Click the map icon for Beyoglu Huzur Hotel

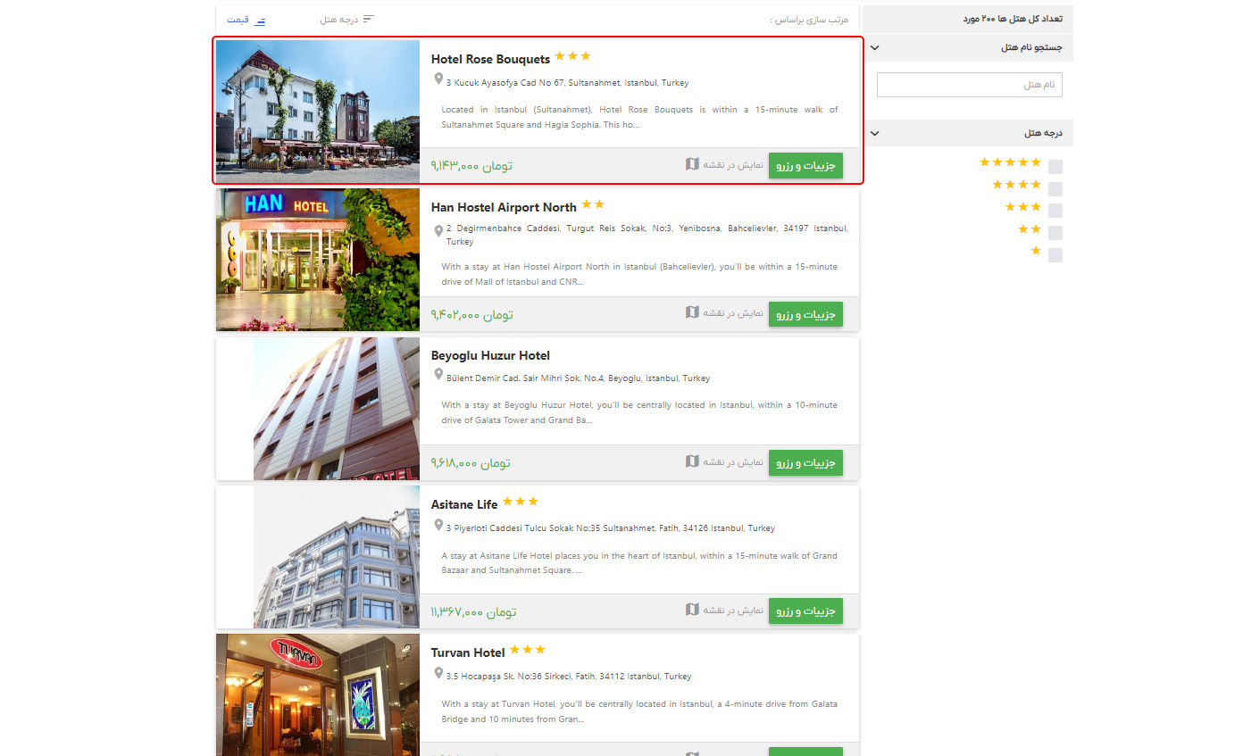(692, 461)
